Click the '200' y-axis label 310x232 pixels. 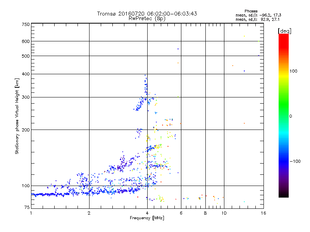(26, 130)
